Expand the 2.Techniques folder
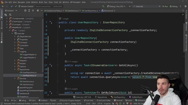The image size is (188, 105). coord(7,21)
